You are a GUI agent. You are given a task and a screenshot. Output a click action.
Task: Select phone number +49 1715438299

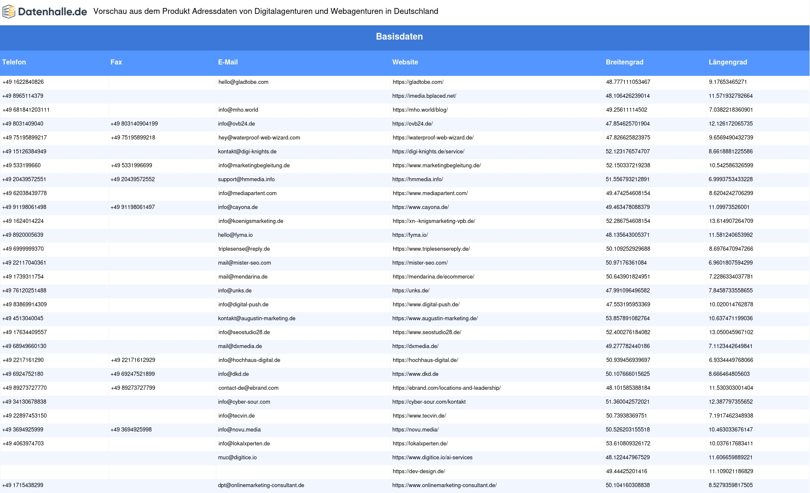click(x=23, y=485)
